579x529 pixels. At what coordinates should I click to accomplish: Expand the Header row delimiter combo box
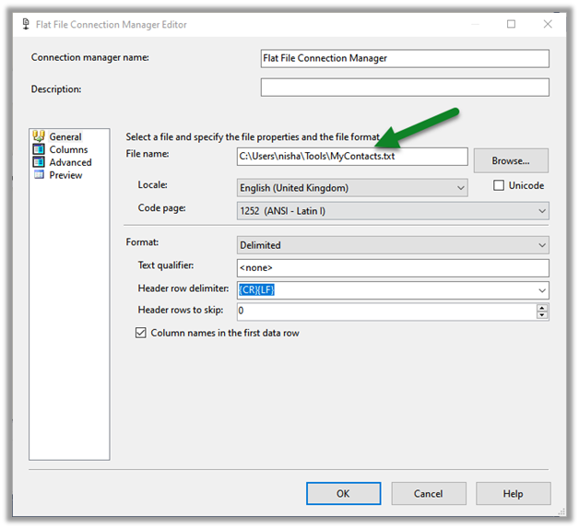541,290
